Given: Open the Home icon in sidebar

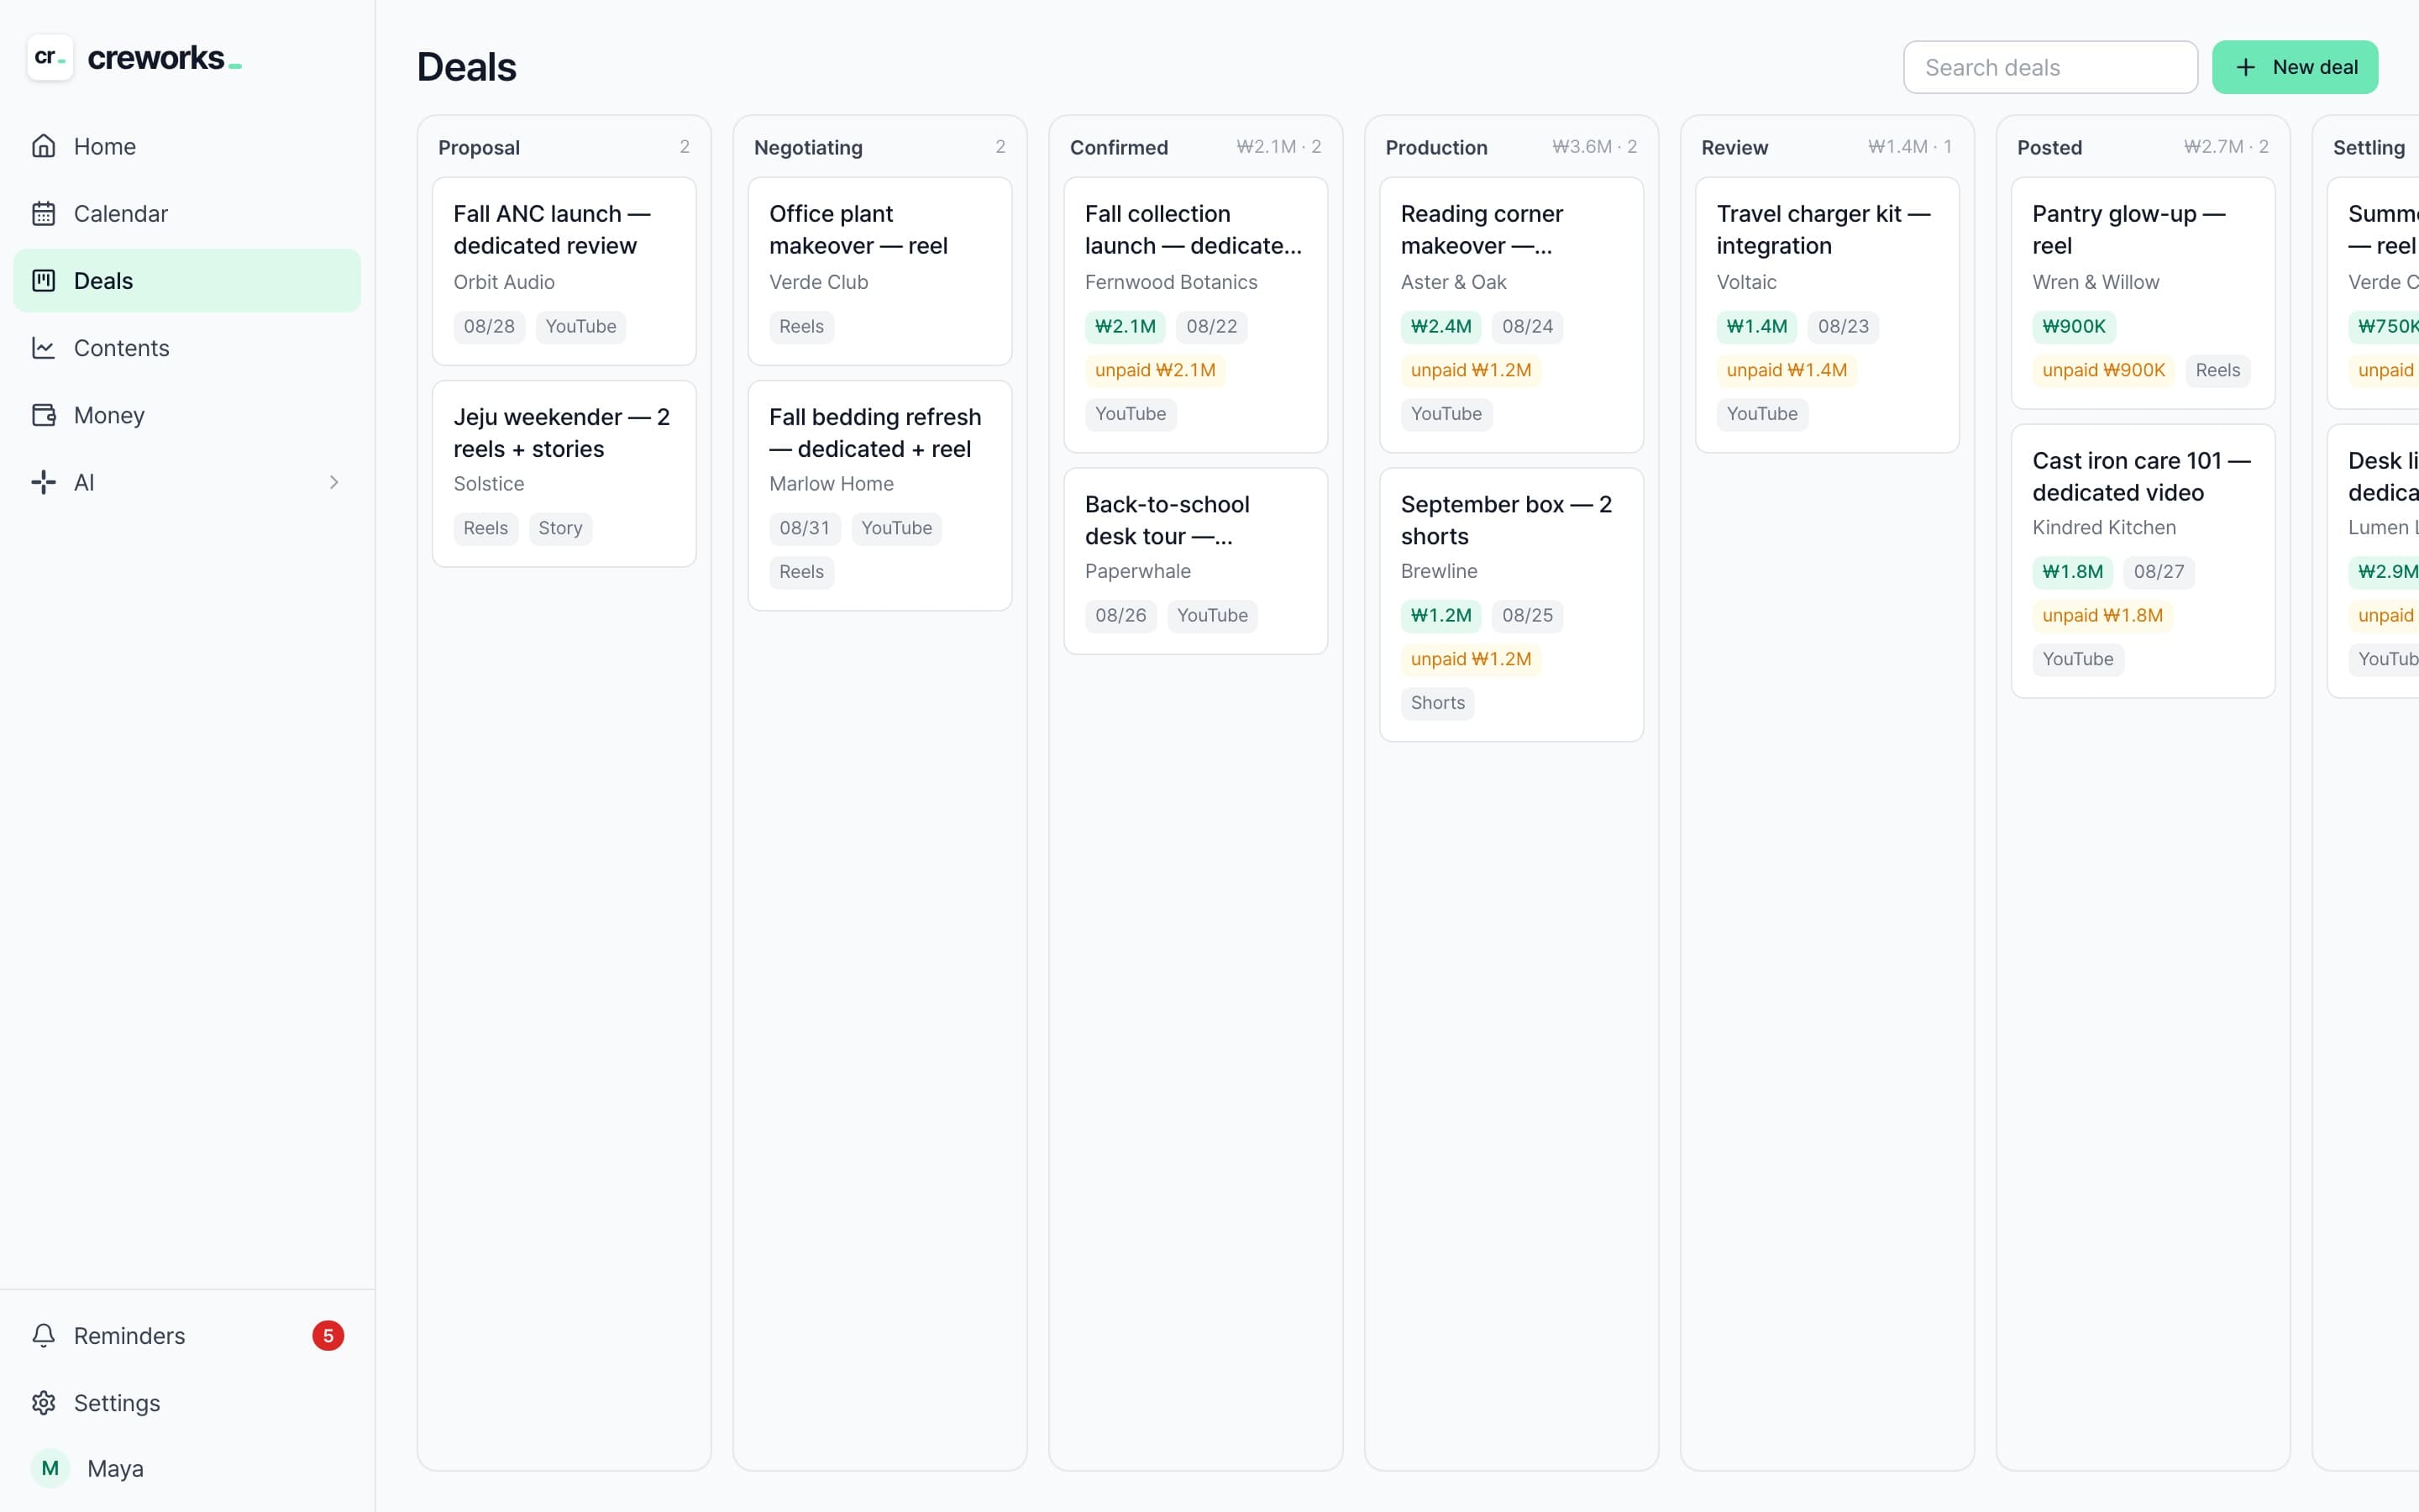Looking at the screenshot, I should click(43, 146).
